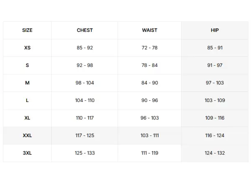Click hip value 97 - 103
The image size is (251, 184).
215,83
